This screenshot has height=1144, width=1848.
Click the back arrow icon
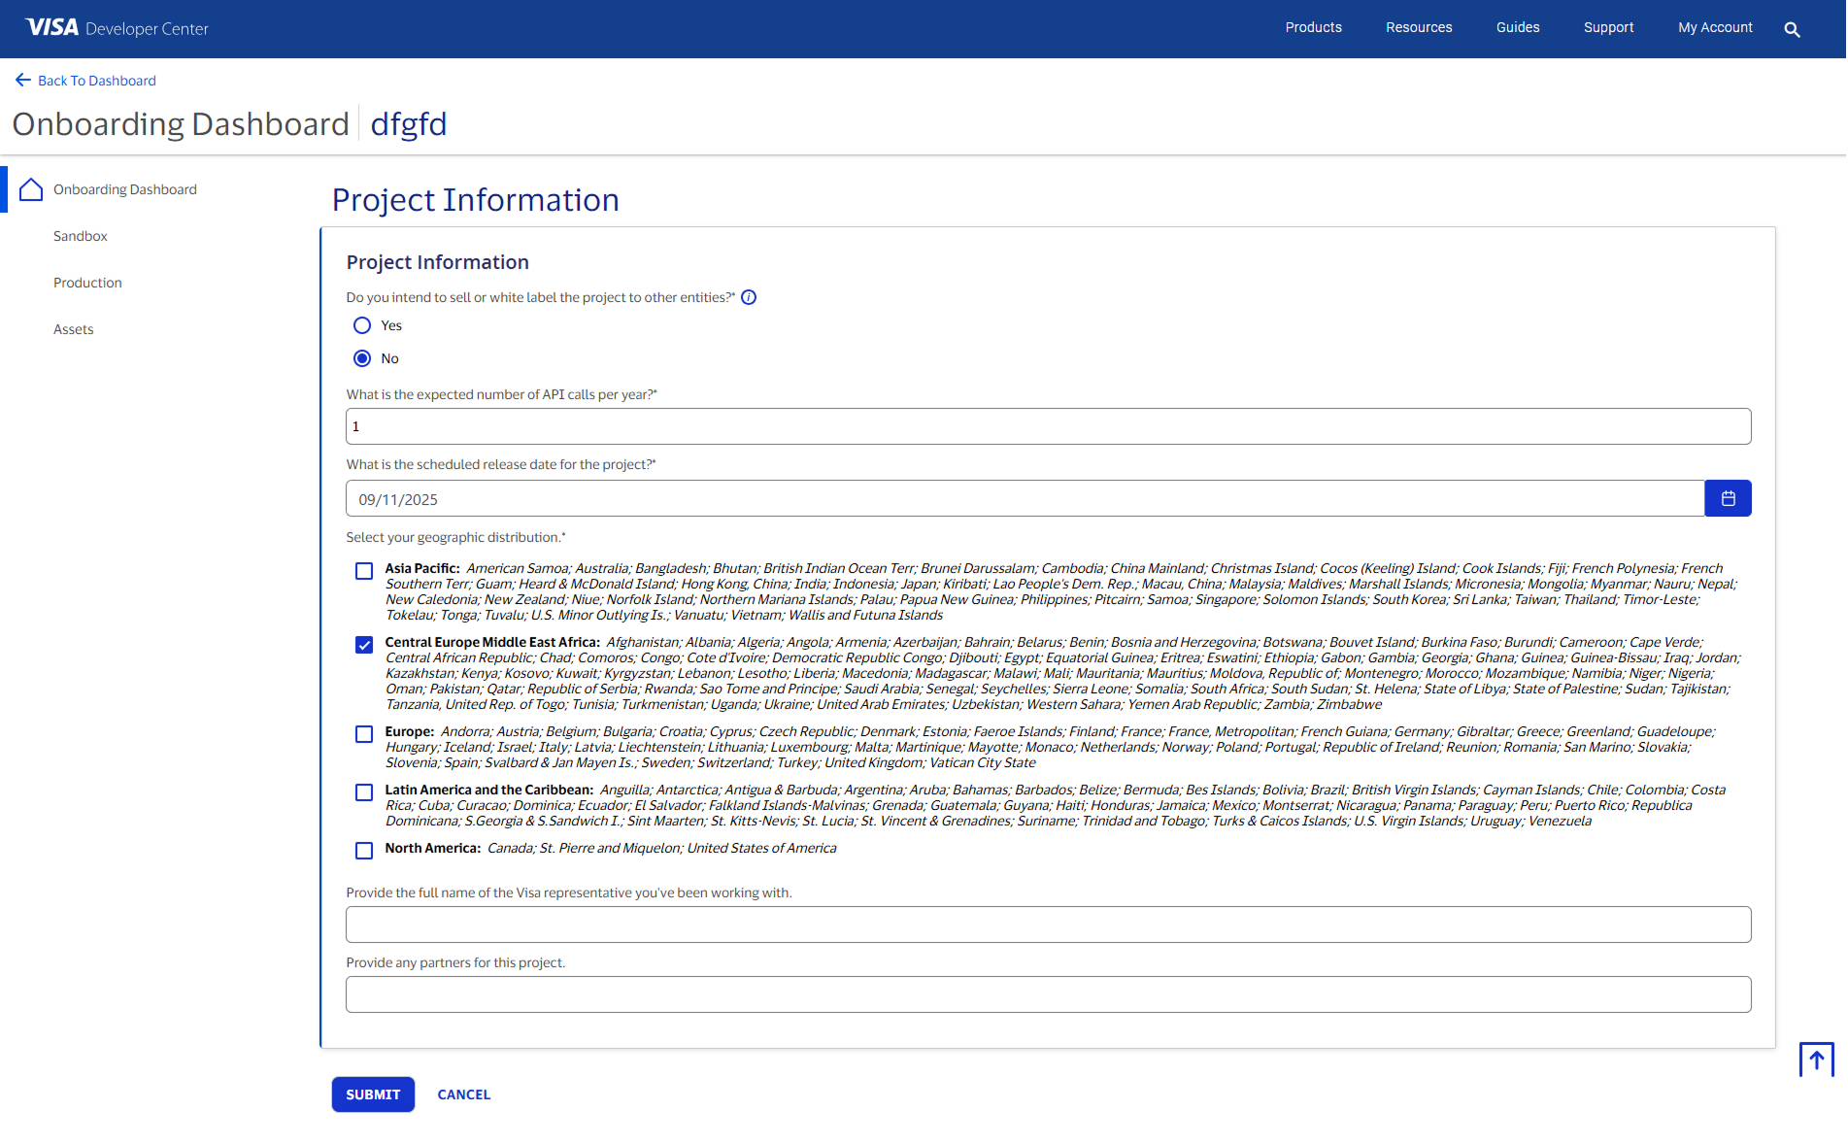23,81
